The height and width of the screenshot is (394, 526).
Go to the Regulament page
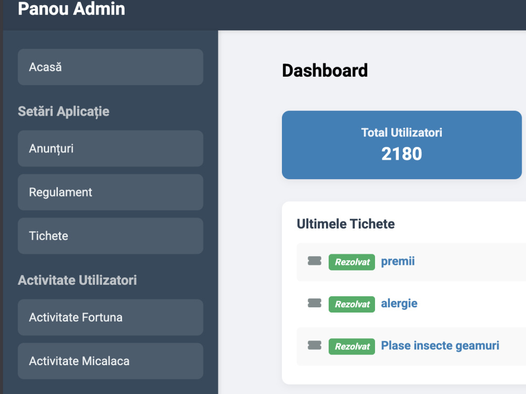(110, 192)
